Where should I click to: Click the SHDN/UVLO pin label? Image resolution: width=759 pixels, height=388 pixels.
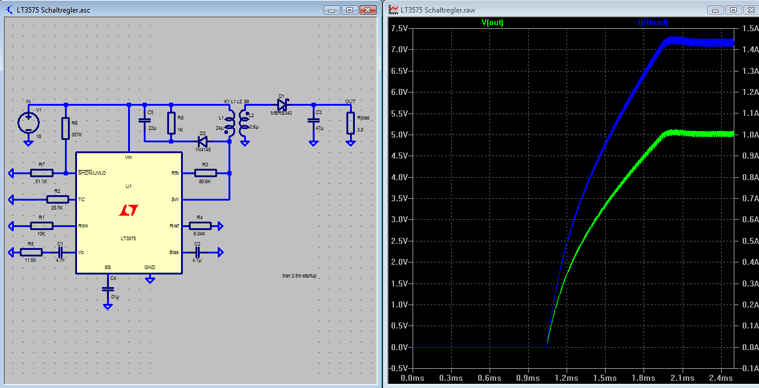tap(92, 173)
